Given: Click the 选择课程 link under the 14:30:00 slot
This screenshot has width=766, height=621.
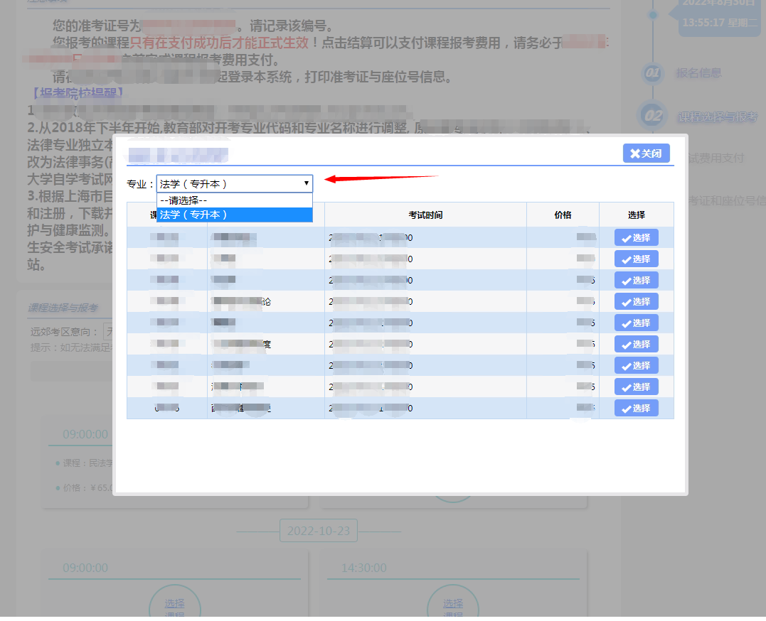Looking at the screenshot, I should pyautogui.click(x=453, y=609).
